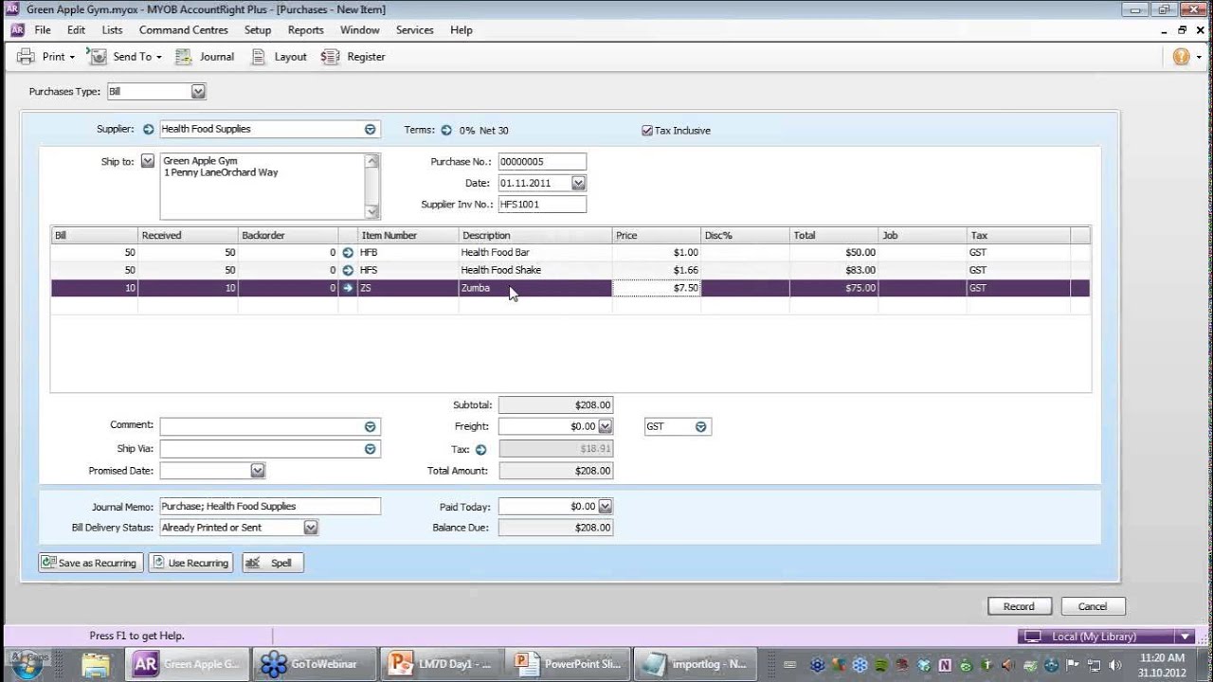The height and width of the screenshot is (682, 1213).
Task: Switch to PowerPoint Slide taskbar item
Action: point(567,664)
